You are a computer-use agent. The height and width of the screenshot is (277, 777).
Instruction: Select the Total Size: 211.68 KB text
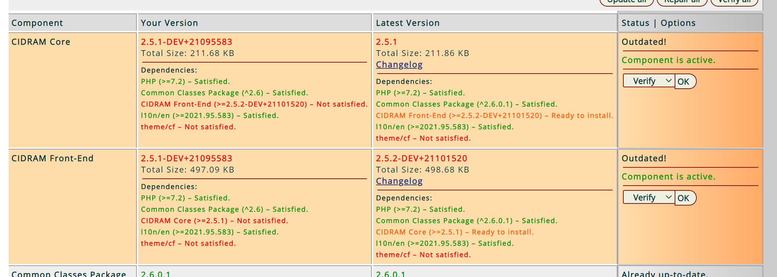coord(187,53)
